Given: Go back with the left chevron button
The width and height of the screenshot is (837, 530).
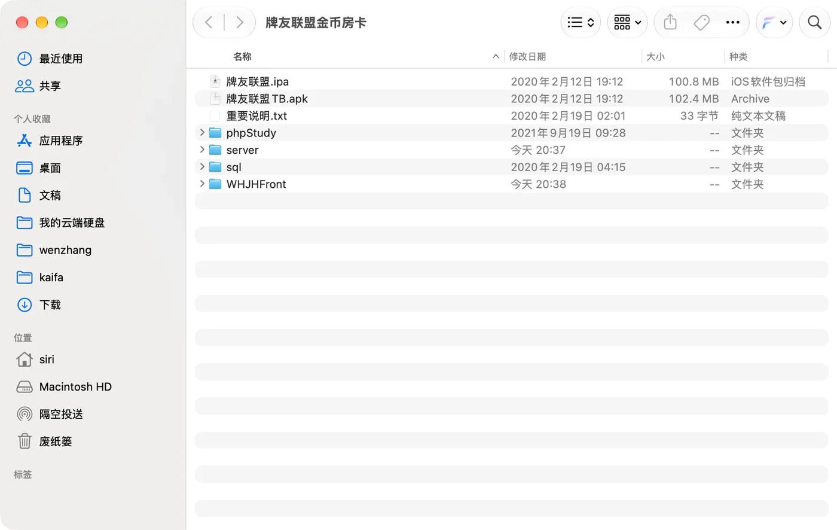Looking at the screenshot, I should click(209, 23).
